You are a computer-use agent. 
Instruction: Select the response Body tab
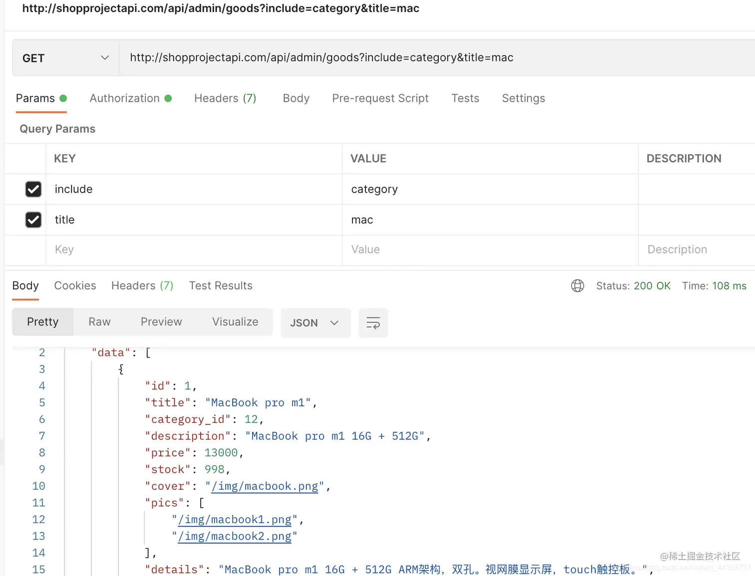tap(25, 286)
